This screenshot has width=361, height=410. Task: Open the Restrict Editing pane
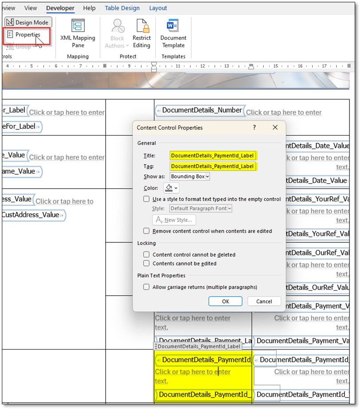(x=142, y=33)
